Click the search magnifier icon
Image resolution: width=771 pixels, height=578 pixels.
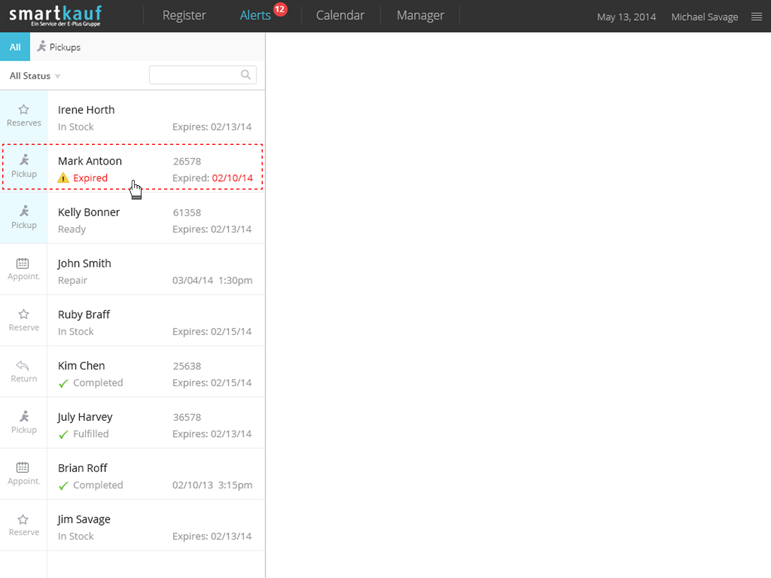[x=245, y=75]
